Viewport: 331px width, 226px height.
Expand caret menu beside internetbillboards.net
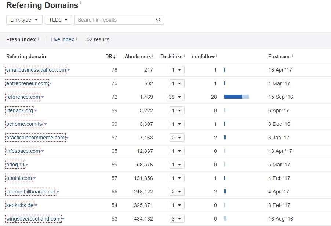(58, 192)
